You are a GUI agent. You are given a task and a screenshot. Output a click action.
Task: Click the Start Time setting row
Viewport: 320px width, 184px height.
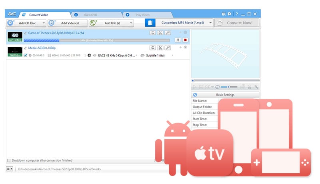(205, 119)
